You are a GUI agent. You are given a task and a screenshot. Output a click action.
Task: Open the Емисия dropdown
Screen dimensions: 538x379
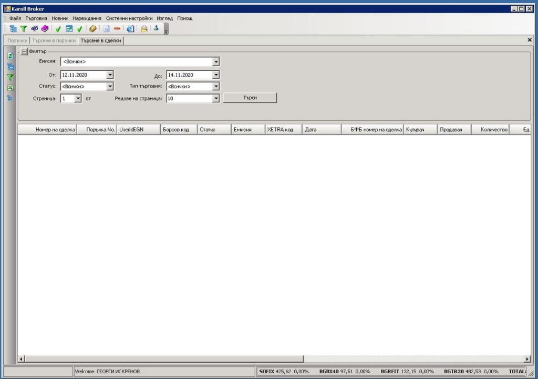coord(216,62)
